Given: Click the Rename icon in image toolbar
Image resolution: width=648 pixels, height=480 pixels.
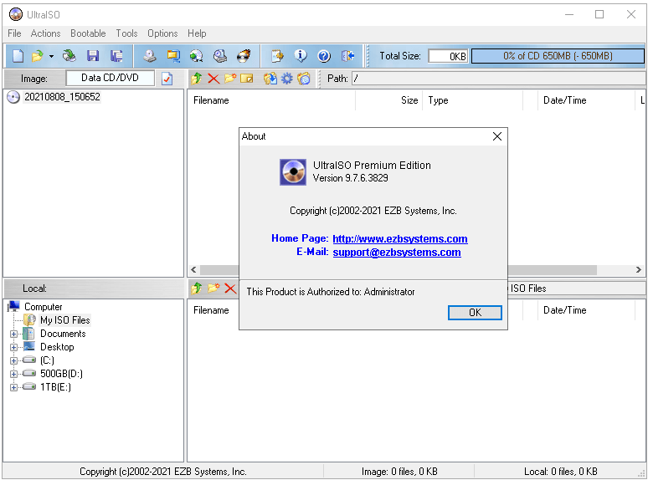Looking at the screenshot, I should point(247,79).
